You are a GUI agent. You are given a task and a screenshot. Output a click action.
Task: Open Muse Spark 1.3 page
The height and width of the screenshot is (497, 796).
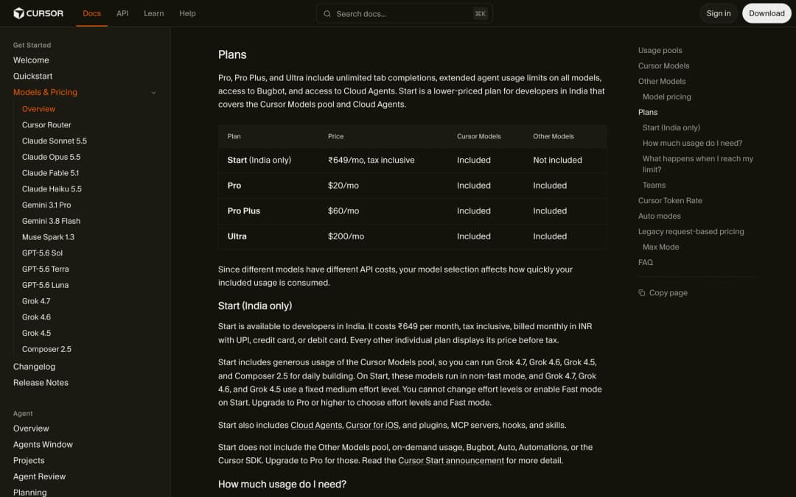pyautogui.click(x=48, y=237)
